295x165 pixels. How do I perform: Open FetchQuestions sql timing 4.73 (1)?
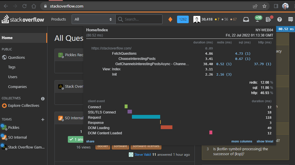tap(243, 54)
